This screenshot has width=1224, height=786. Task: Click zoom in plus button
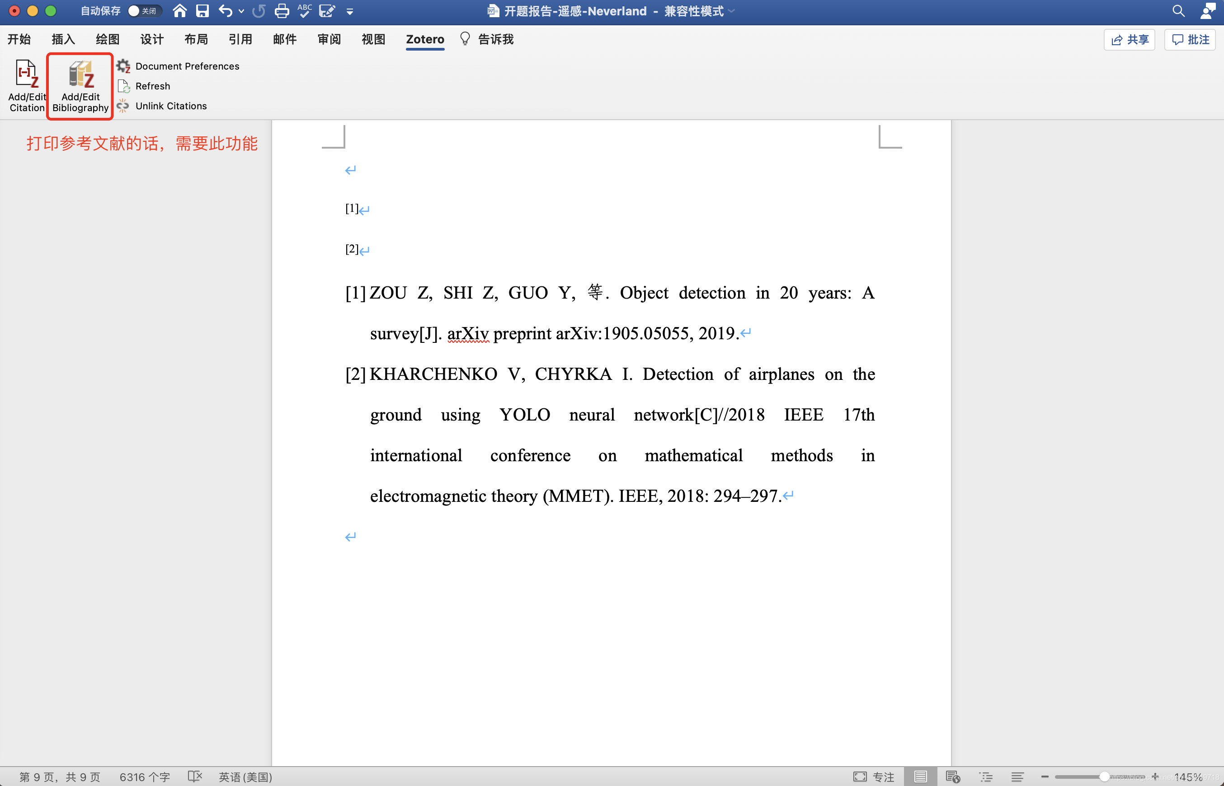click(x=1156, y=777)
